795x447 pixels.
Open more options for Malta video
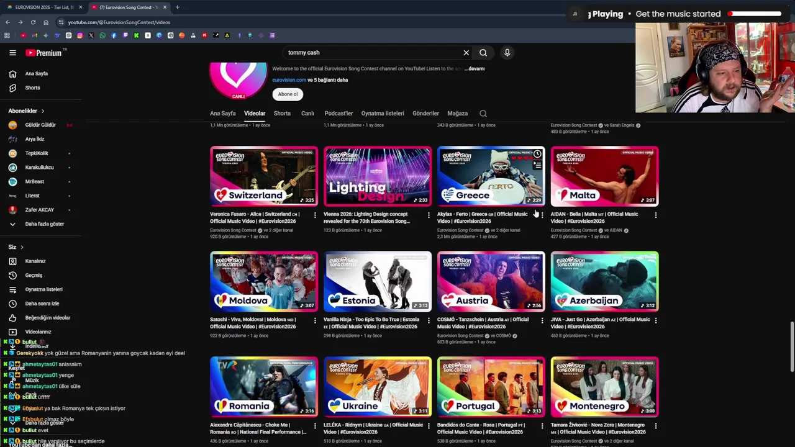tap(656, 215)
